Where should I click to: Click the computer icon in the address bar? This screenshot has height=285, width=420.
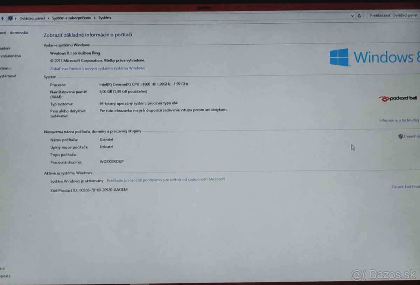(10, 18)
